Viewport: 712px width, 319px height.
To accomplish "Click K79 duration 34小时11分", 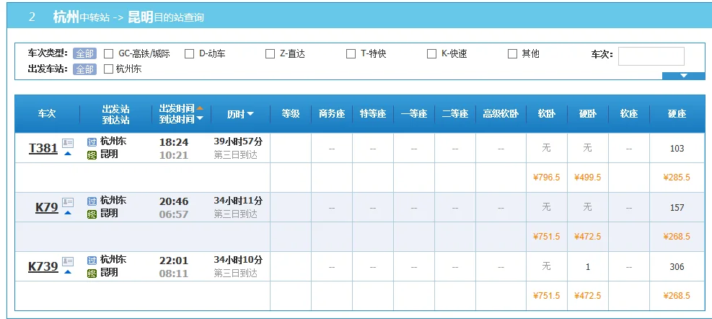I will click(x=238, y=201).
